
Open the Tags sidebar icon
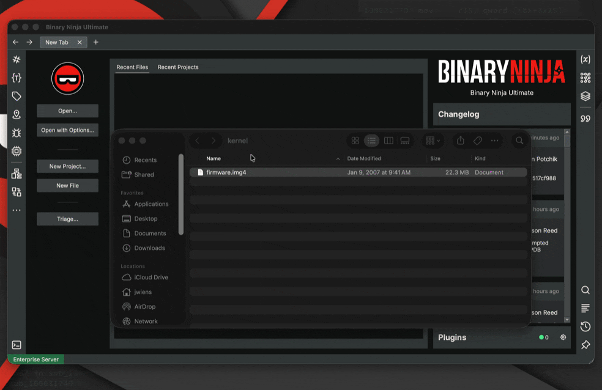point(17,96)
